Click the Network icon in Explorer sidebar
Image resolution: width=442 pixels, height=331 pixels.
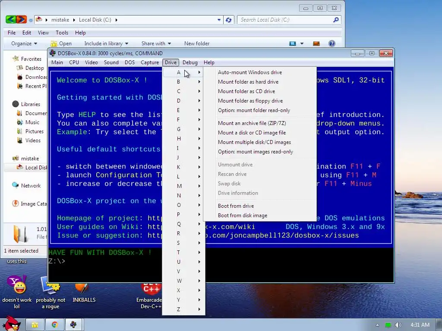tap(16, 185)
